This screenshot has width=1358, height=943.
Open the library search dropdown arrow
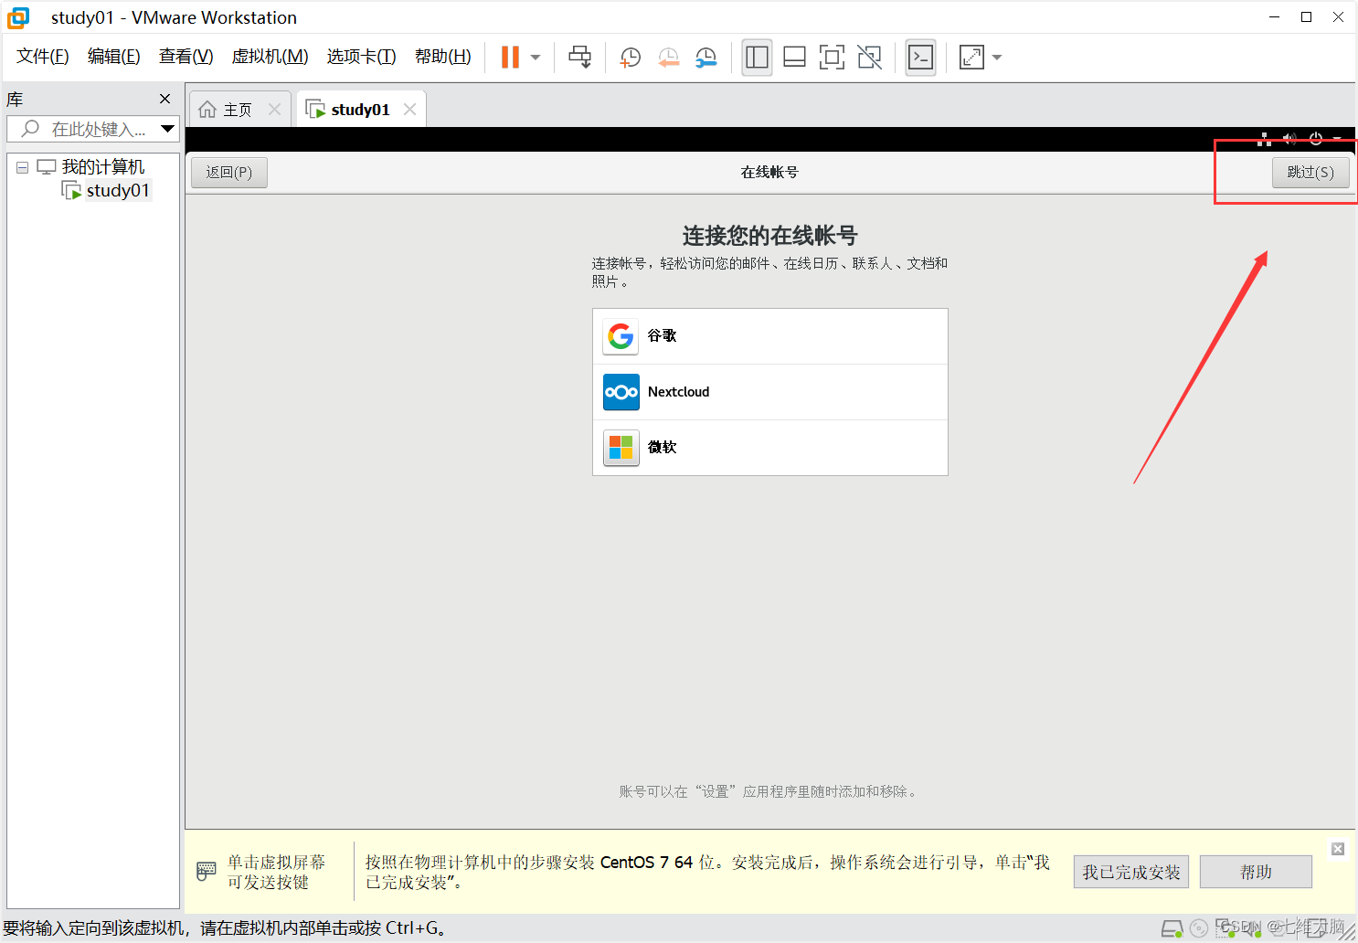[167, 129]
